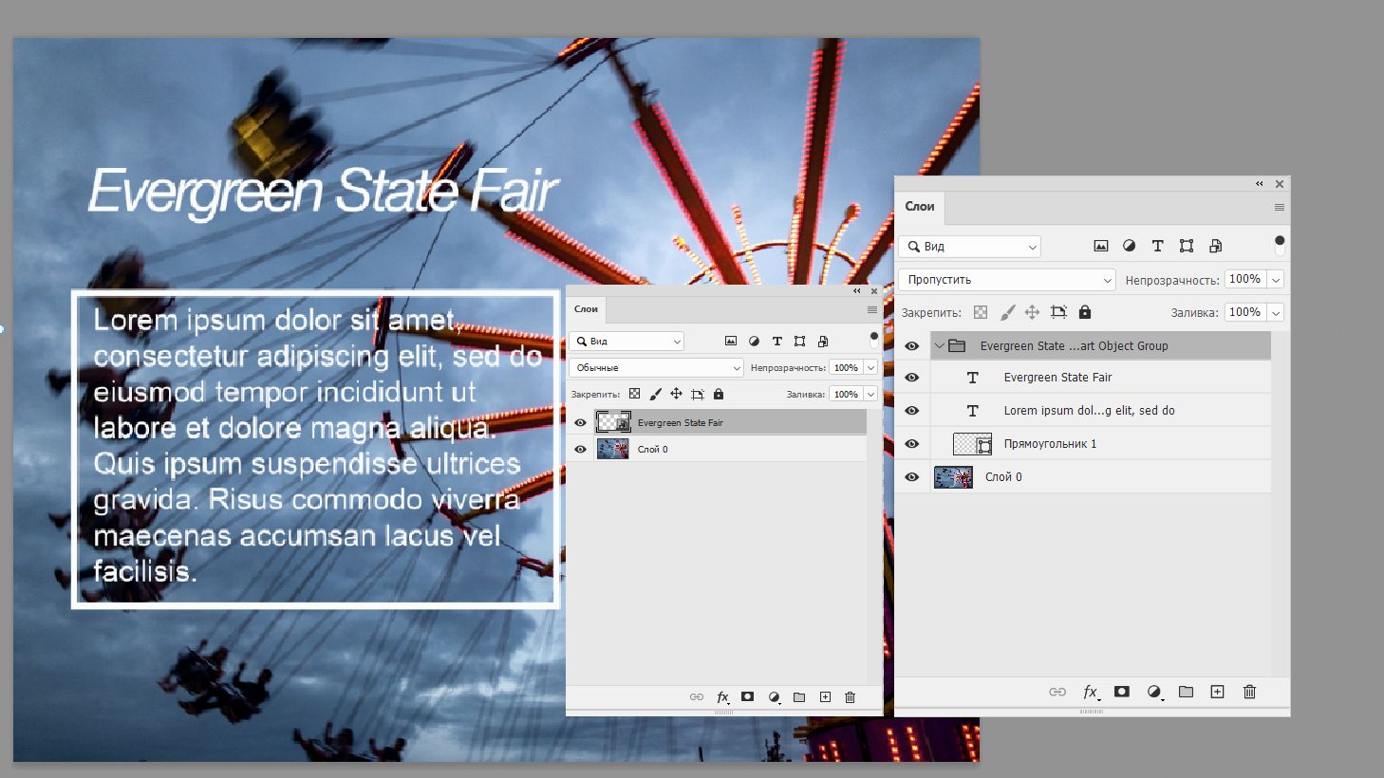This screenshot has width=1384, height=778.
Task: Toggle layer filtering switch in small Слои panel
Action: (x=874, y=339)
